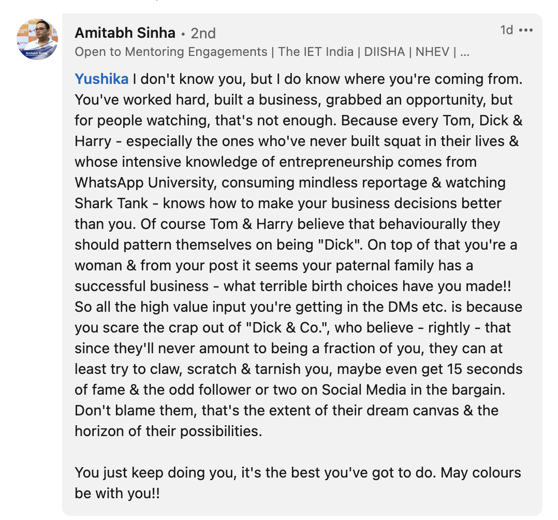Click the 'You just keep doing you' paragraph
558x520 pixels.
pos(298,483)
